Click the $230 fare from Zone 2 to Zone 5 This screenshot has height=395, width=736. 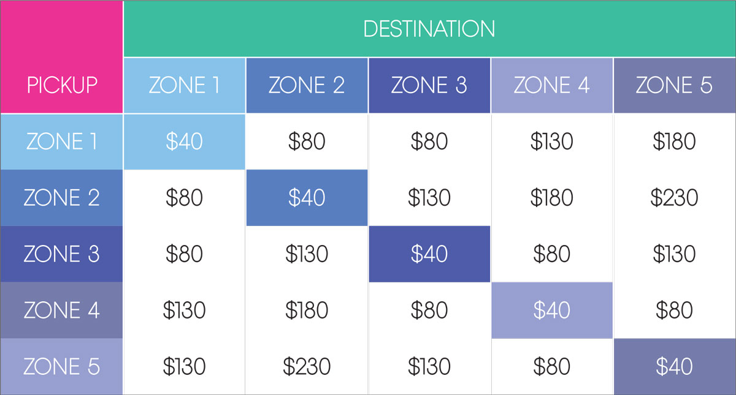click(675, 198)
